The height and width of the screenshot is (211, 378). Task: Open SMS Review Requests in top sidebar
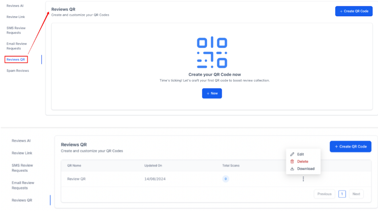point(16,30)
